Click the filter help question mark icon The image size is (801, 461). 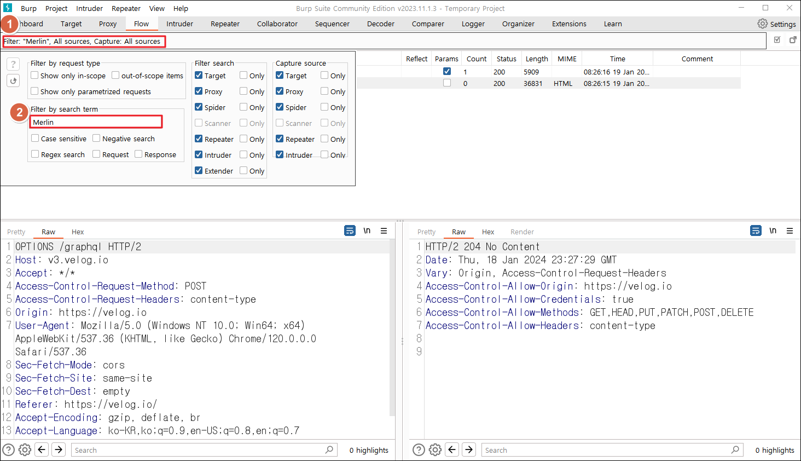tap(13, 64)
